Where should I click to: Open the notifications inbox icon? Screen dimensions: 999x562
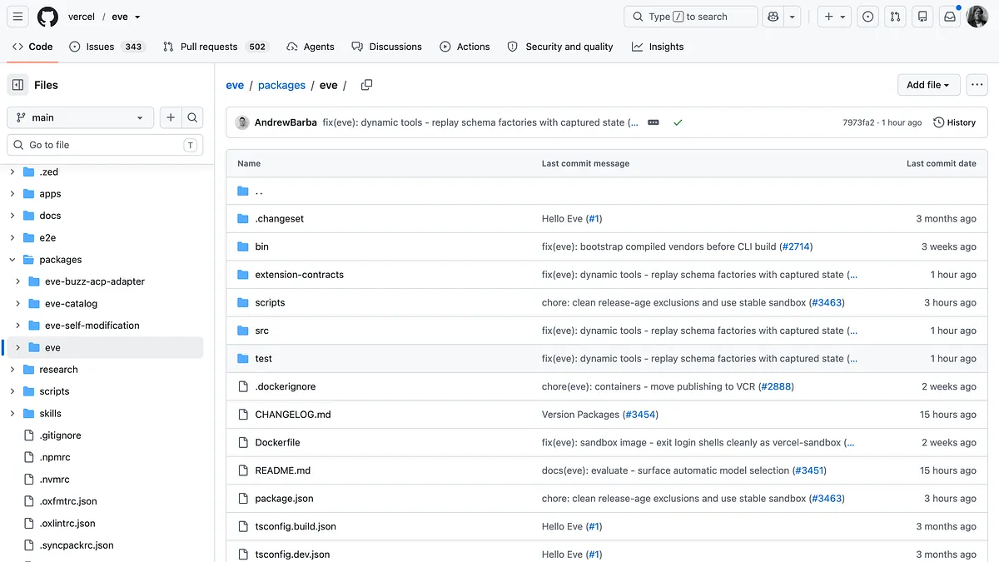tap(949, 17)
